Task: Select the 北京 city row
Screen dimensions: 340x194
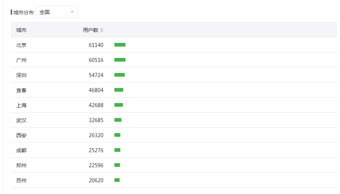Action: click(21, 45)
